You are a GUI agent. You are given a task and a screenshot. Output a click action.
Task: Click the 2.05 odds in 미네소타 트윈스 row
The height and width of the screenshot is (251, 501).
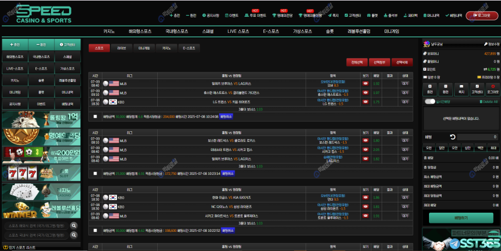376,150
